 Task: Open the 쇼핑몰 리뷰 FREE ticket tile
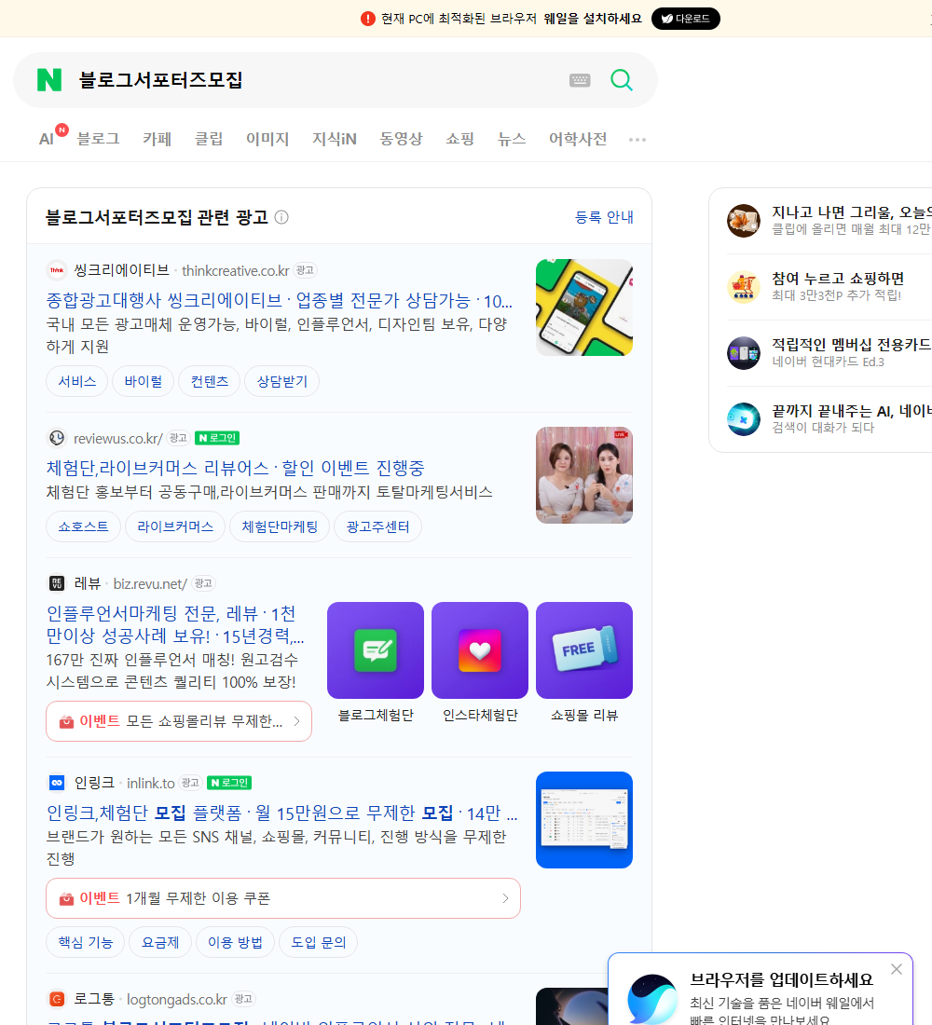tap(584, 650)
